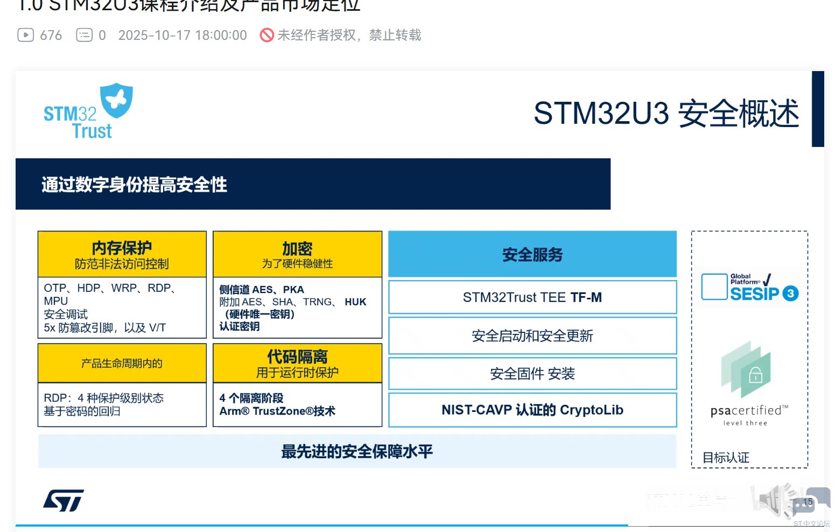835x532 pixels.
Task: Click the danmaku comment count icon
Action: click(84, 35)
